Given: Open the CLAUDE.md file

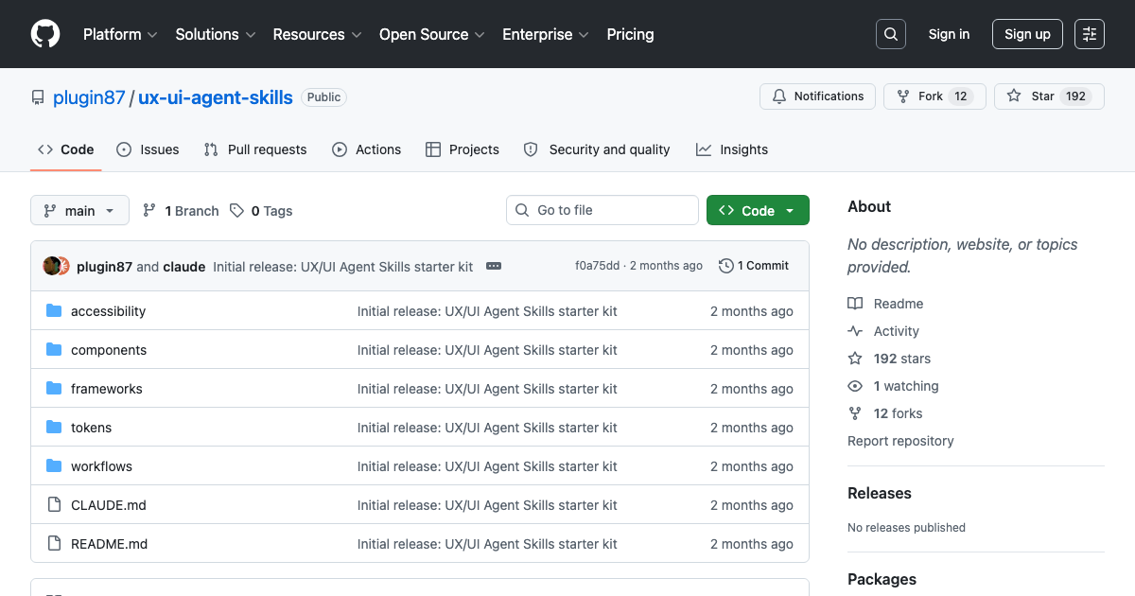Looking at the screenshot, I should click(x=109, y=505).
